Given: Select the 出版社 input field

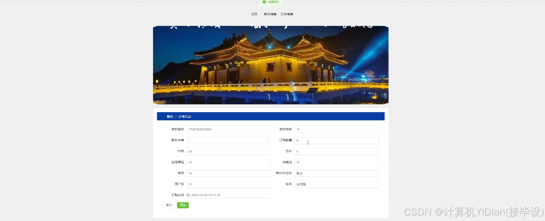Looking at the screenshot, I should [337, 162].
